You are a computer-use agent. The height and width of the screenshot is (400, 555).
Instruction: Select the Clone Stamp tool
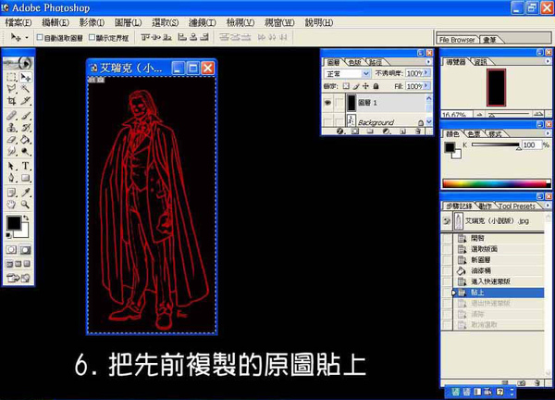pyautogui.click(x=11, y=127)
